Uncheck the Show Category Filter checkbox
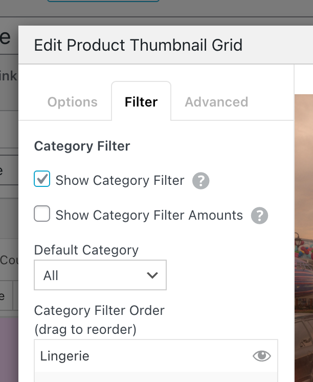Image resolution: width=313 pixels, height=382 pixels. 42,179
